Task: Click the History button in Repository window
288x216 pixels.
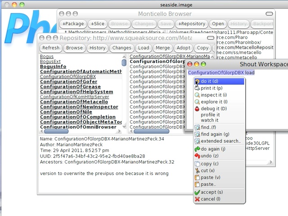Action: [98, 48]
